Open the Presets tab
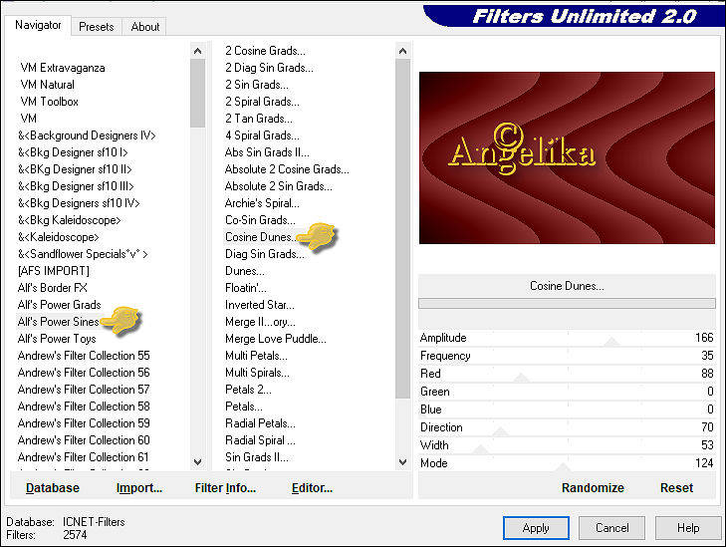This screenshot has height=547, width=726. click(x=97, y=27)
